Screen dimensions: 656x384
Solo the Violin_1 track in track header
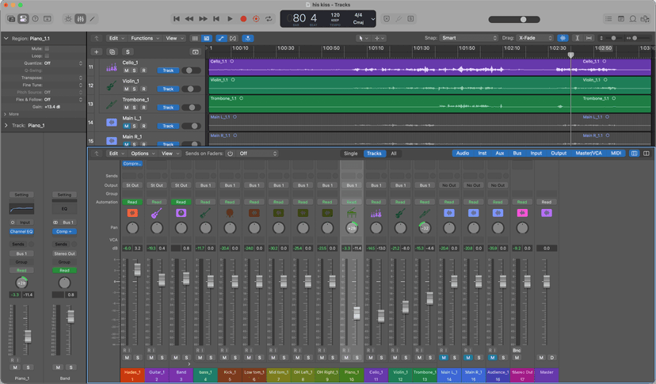click(135, 89)
